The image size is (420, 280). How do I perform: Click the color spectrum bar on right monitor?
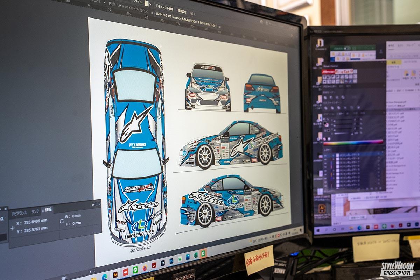pyautogui.click(x=353, y=142)
